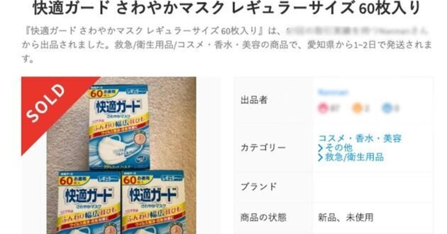Click the 新品、未使用 condition value
Viewport: 447px width, 234px height.
[346, 217]
